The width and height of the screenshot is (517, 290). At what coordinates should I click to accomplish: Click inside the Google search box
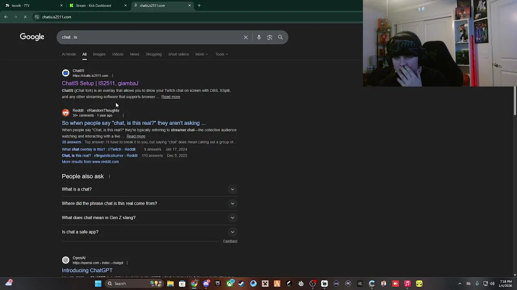click(x=149, y=37)
